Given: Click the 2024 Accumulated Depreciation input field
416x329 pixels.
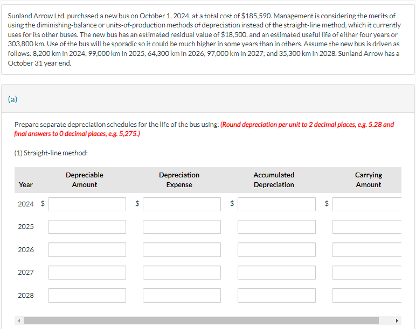Looking at the screenshot, I should click(277, 204).
